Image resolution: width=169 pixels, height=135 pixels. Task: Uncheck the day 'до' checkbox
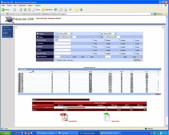(x=100, y=37)
